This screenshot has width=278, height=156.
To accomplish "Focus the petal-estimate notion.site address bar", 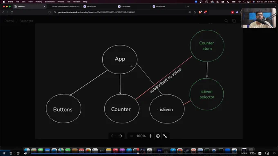I will pyautogui.click(x=96, y=12).
